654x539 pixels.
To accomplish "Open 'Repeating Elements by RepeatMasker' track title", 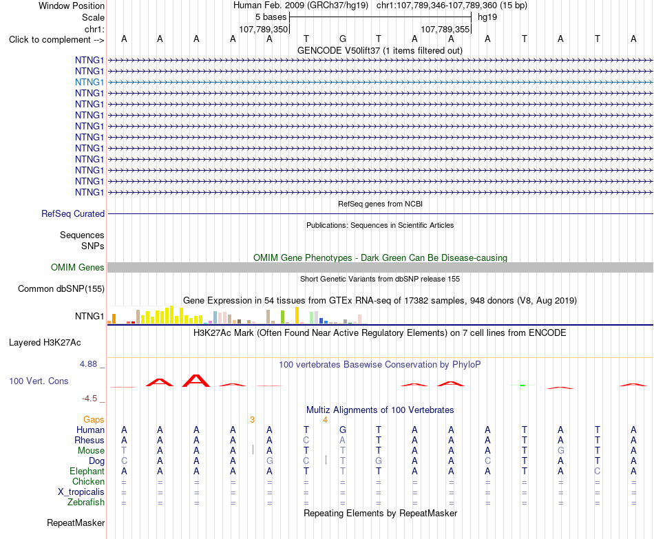I will click(x=380, y=514).
